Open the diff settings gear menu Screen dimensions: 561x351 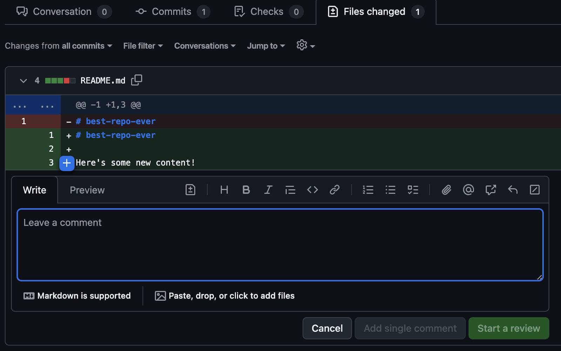(302, 46)
